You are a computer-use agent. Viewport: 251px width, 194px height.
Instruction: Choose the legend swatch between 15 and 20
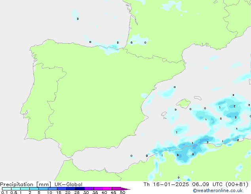[61, 189]
